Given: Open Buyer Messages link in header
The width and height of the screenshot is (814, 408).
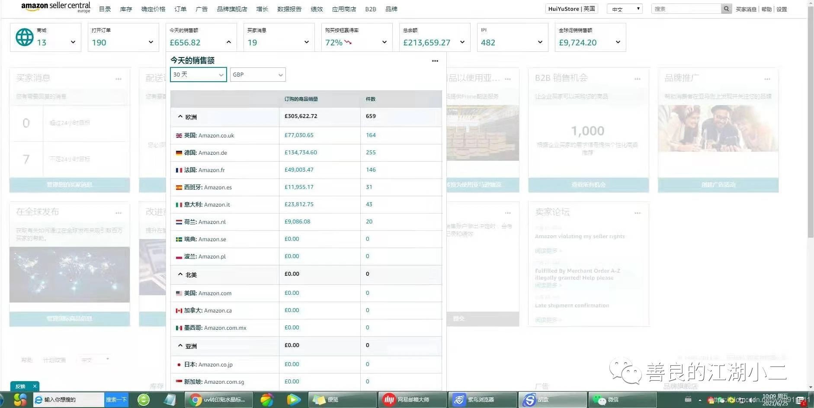Looking at the screenshot, I should 746,9.
